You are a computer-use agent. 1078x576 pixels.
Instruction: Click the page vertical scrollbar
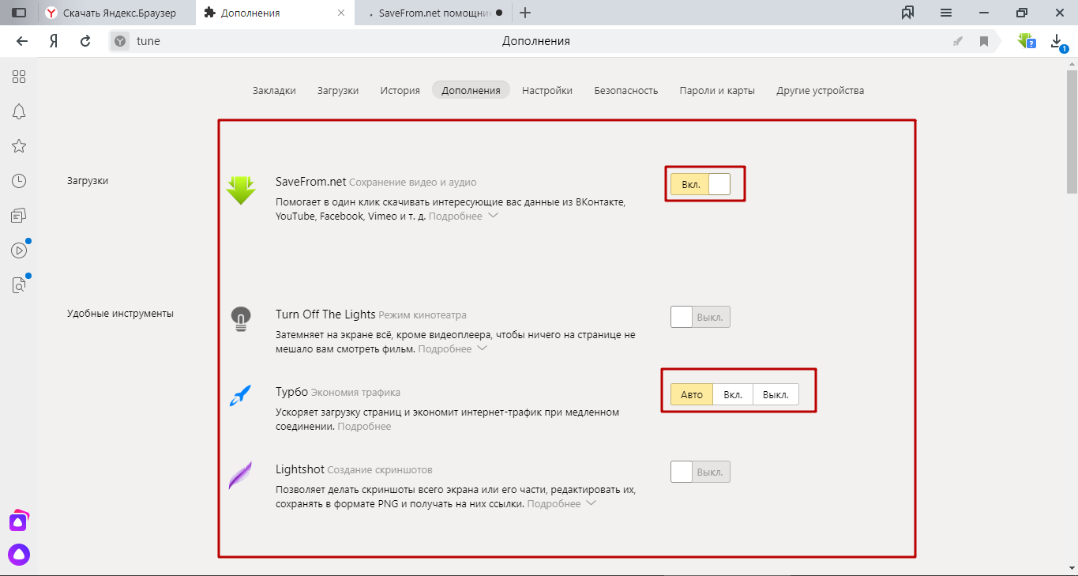coord(1072,130)
